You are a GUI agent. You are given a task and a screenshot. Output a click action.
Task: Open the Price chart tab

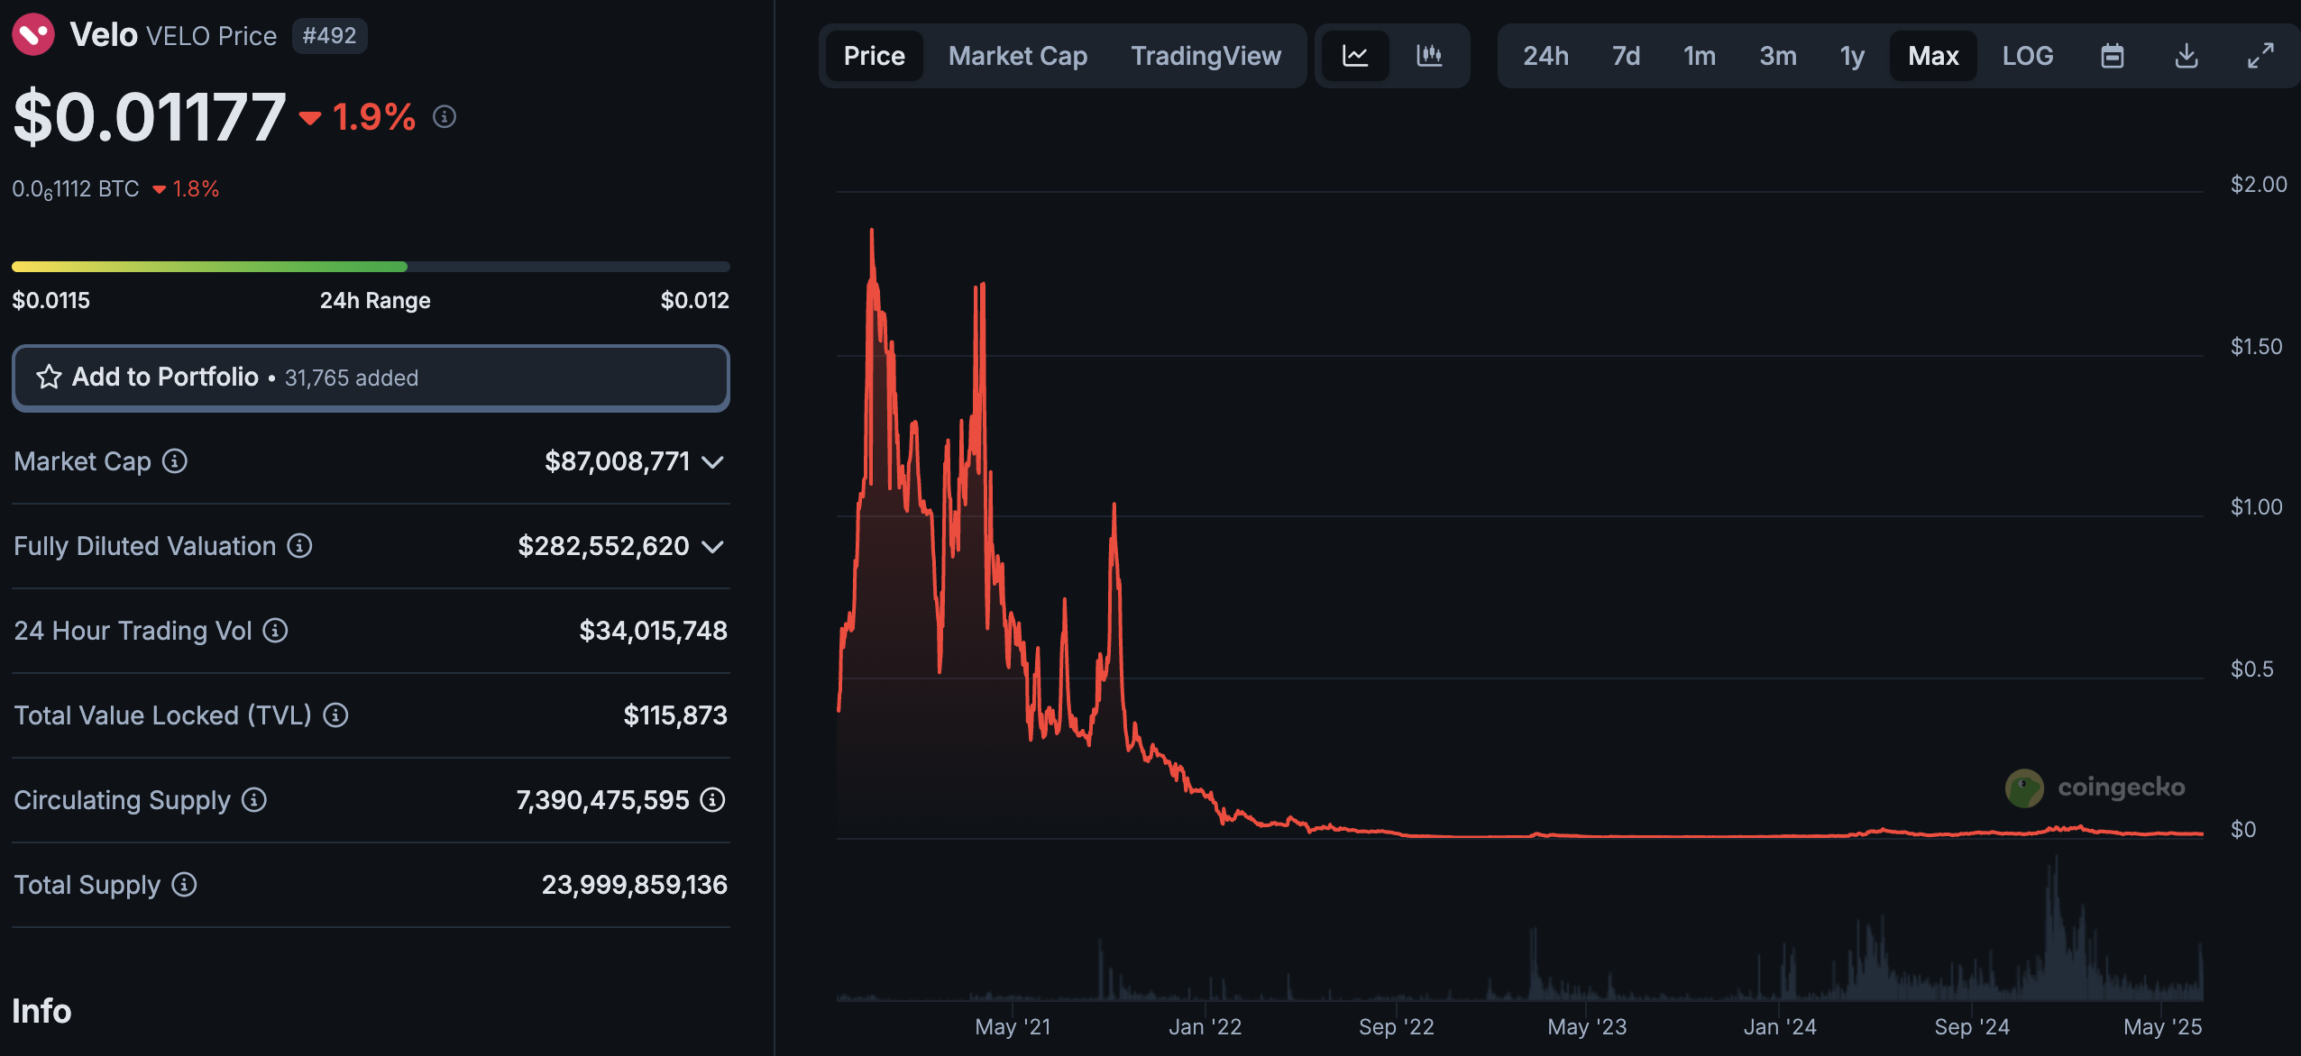coord(874,56)
